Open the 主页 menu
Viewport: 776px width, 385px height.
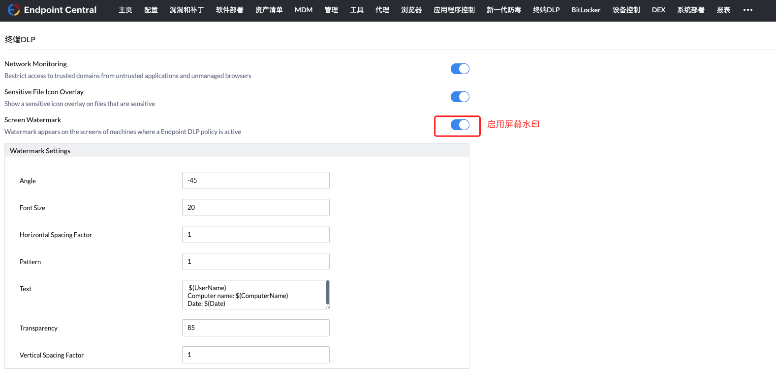click(x=125, y=10)
